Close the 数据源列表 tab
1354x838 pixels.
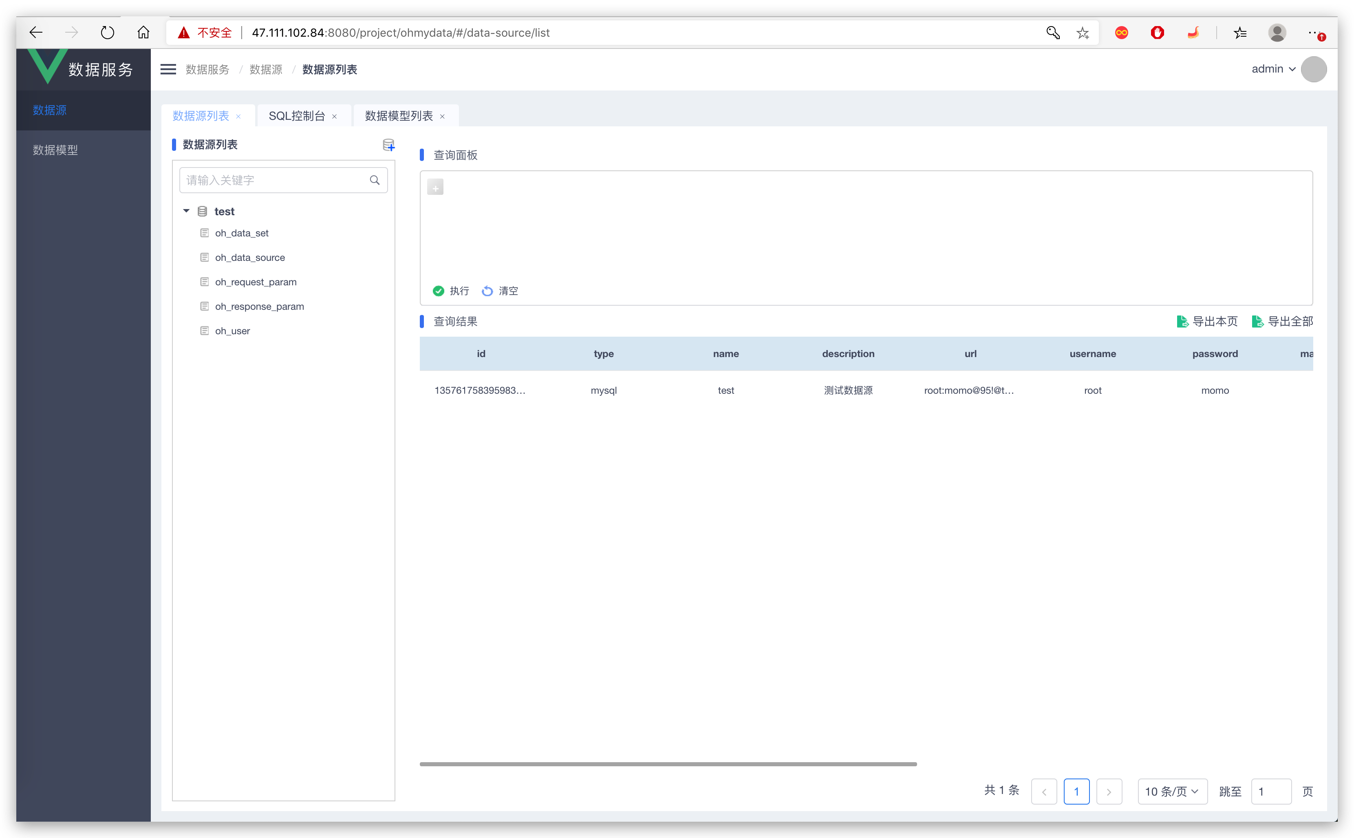(238, 117)
